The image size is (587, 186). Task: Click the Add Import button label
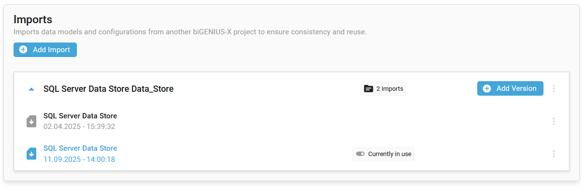(x=51, y=50)
